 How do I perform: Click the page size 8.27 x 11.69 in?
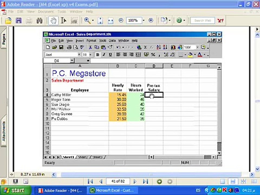pyautogui.click(x=32, y=174)
